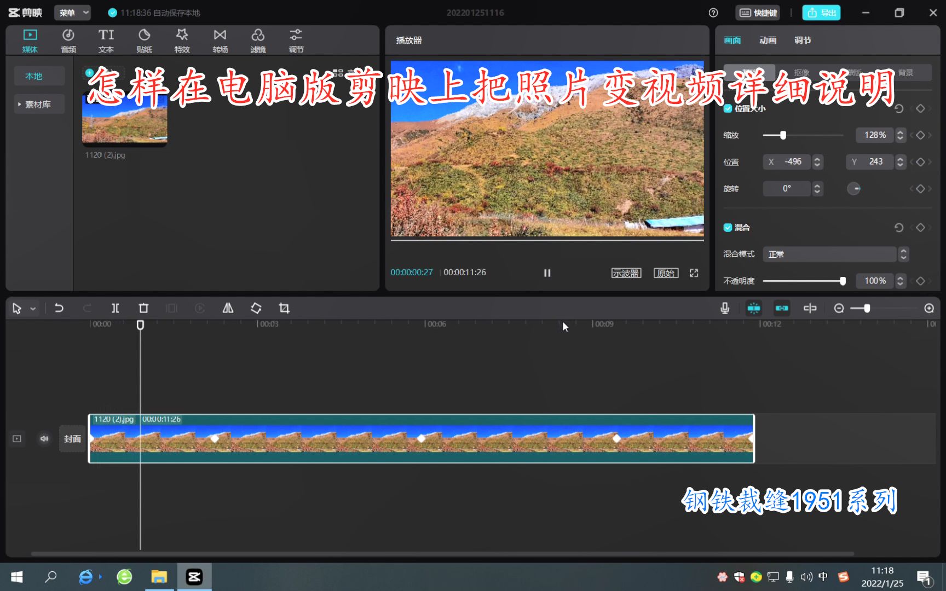Reset position and size settings
946x591 pixels.
(x=898, y=108)
